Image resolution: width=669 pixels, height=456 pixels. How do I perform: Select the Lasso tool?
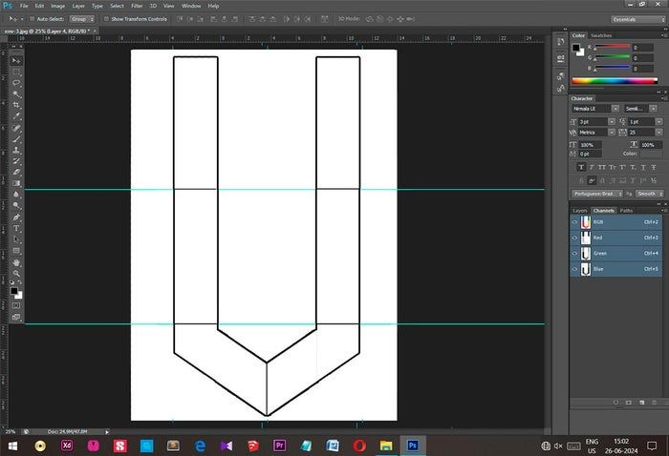(x=16, y=82)
